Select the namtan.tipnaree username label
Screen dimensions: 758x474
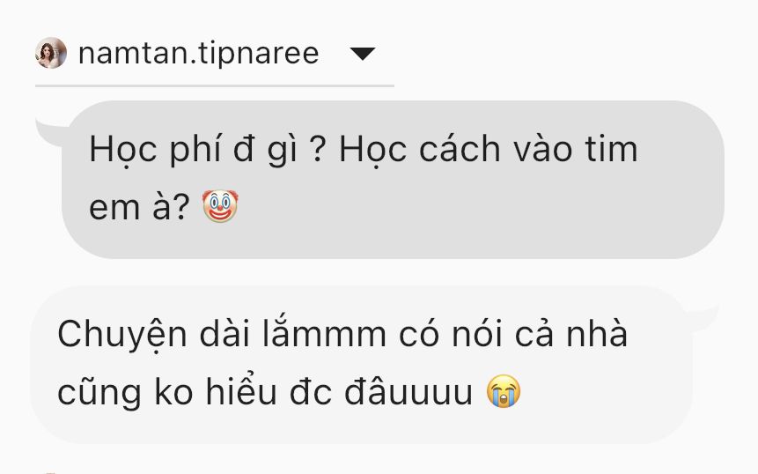tap(198, 53)
